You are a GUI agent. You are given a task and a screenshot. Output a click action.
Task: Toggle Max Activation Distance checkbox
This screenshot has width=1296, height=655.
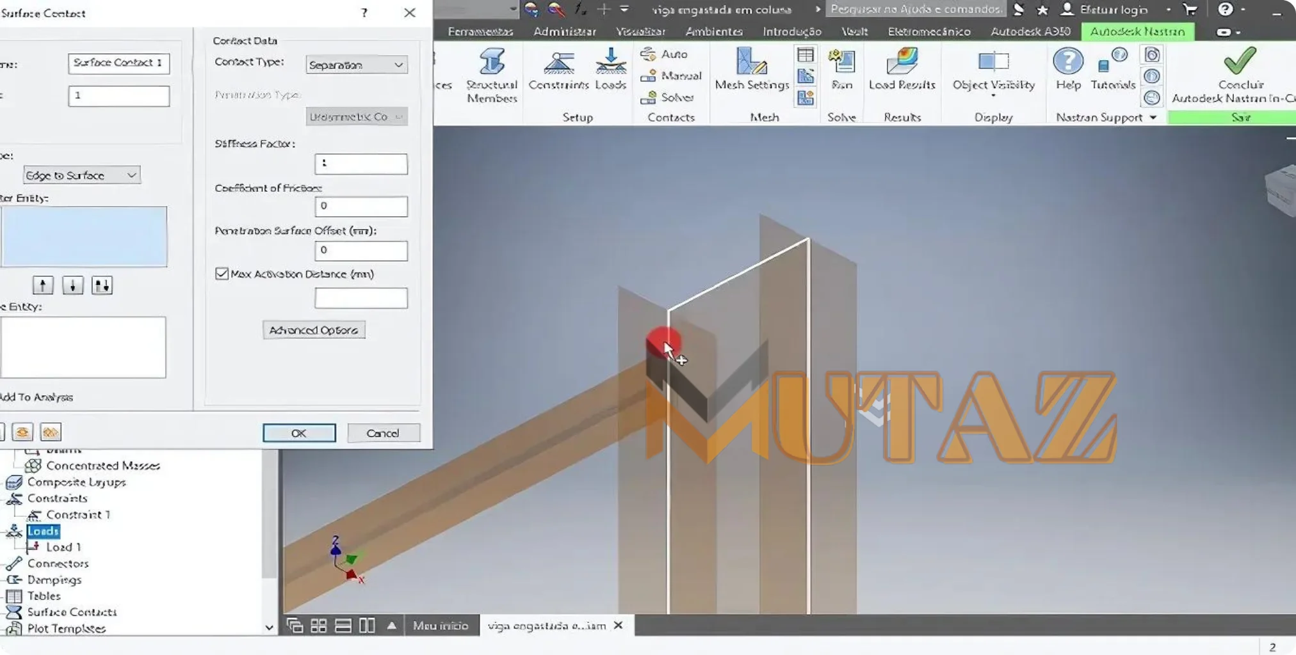click(222, 274)
